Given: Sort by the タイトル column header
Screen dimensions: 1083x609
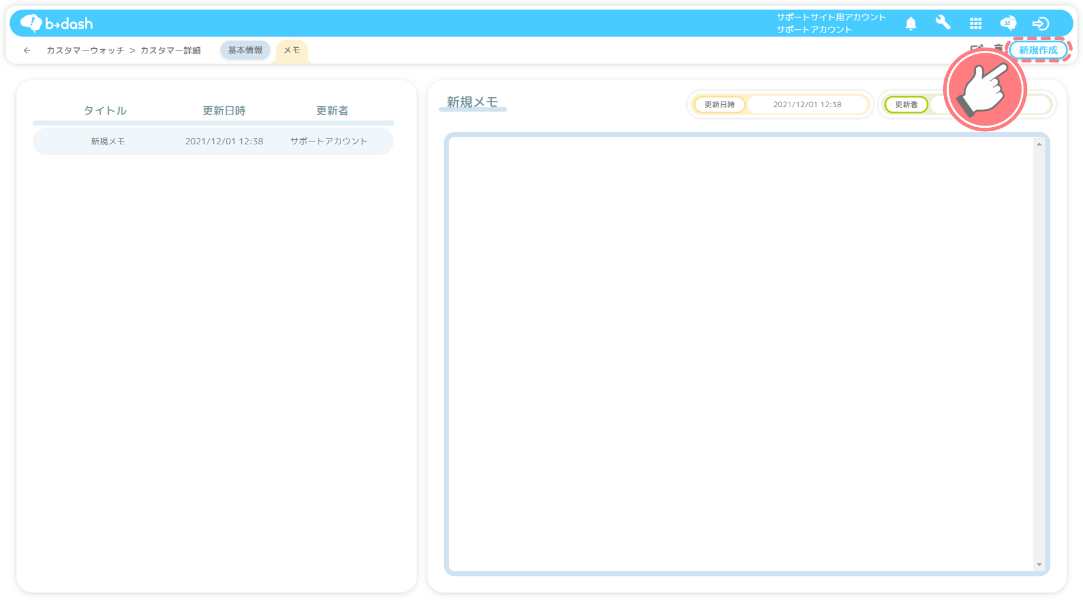Looking at the screenshot, I should pyautogui.click(x=105, y=111).
